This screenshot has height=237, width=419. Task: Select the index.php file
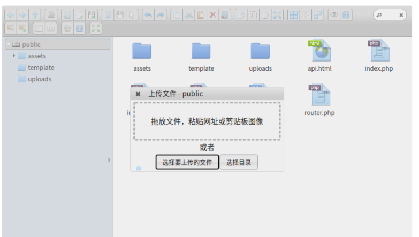[x=379, y=56]
